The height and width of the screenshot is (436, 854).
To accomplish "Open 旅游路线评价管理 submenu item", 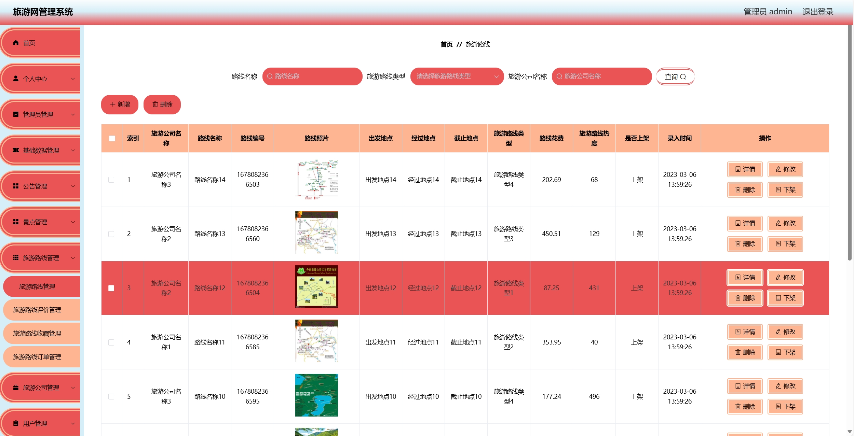I will pos(37,310).
